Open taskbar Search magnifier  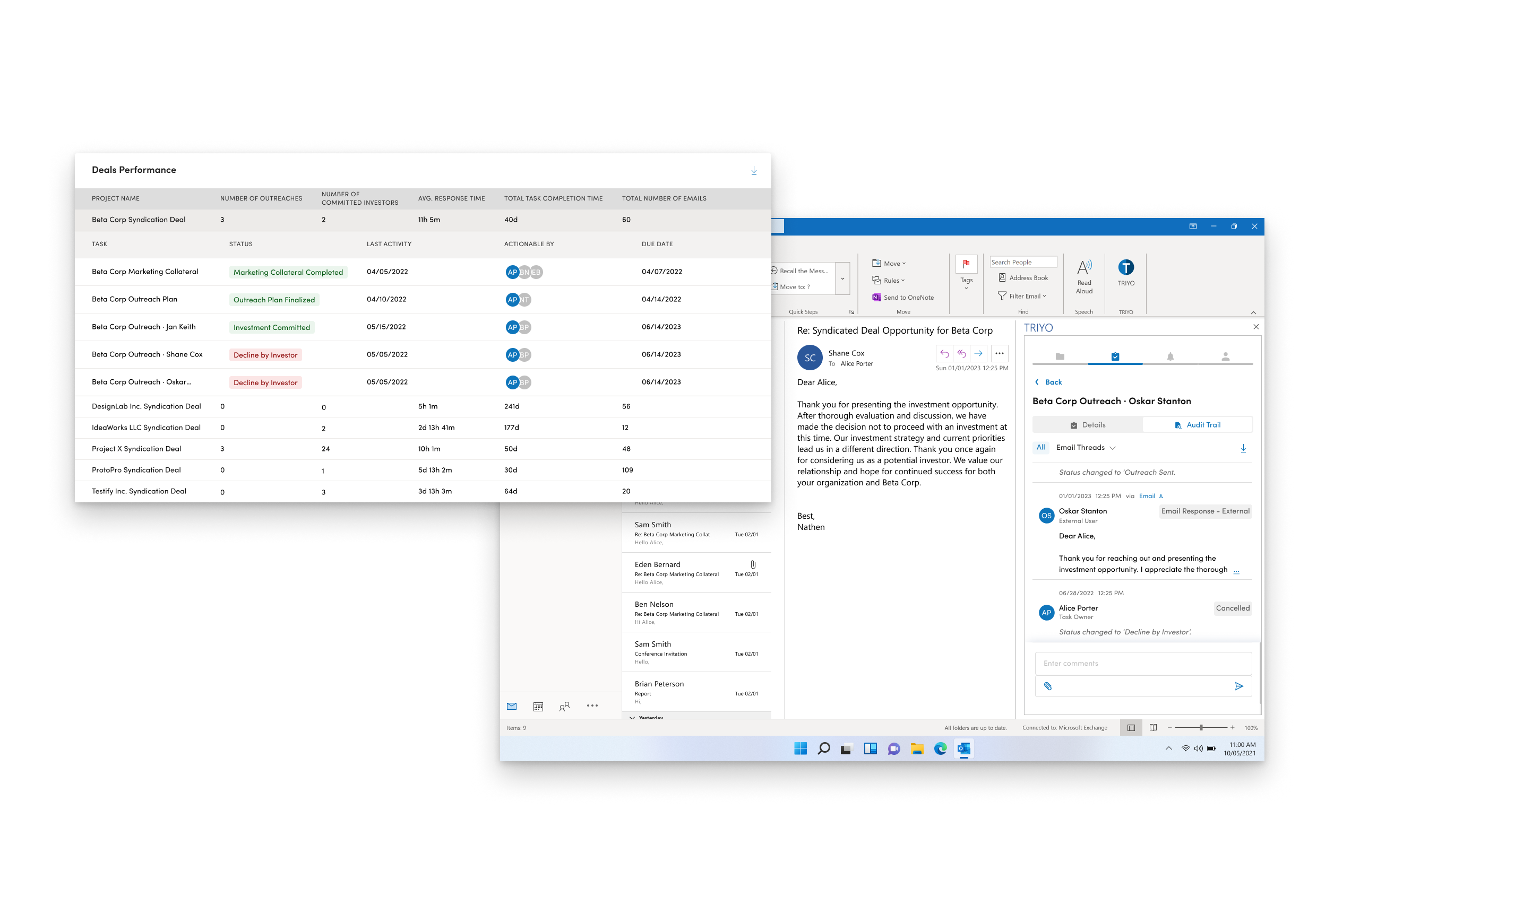pos(824,749)
